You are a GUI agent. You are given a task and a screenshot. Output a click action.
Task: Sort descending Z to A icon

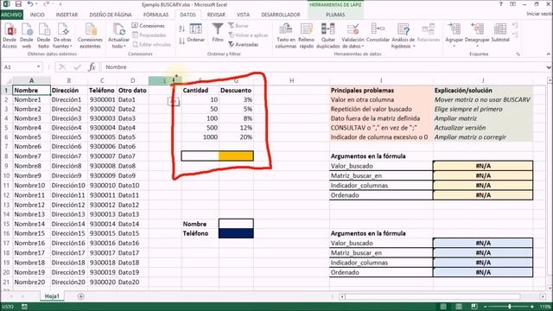(182, 41)
